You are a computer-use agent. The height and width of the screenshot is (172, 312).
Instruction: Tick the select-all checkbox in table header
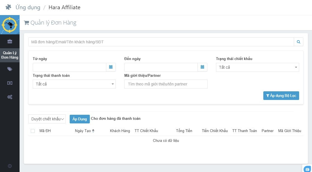pyautogui.click(x=33, y=131)
